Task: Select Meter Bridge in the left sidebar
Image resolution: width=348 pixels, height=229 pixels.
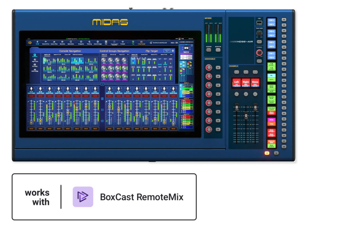Action: 35,70
